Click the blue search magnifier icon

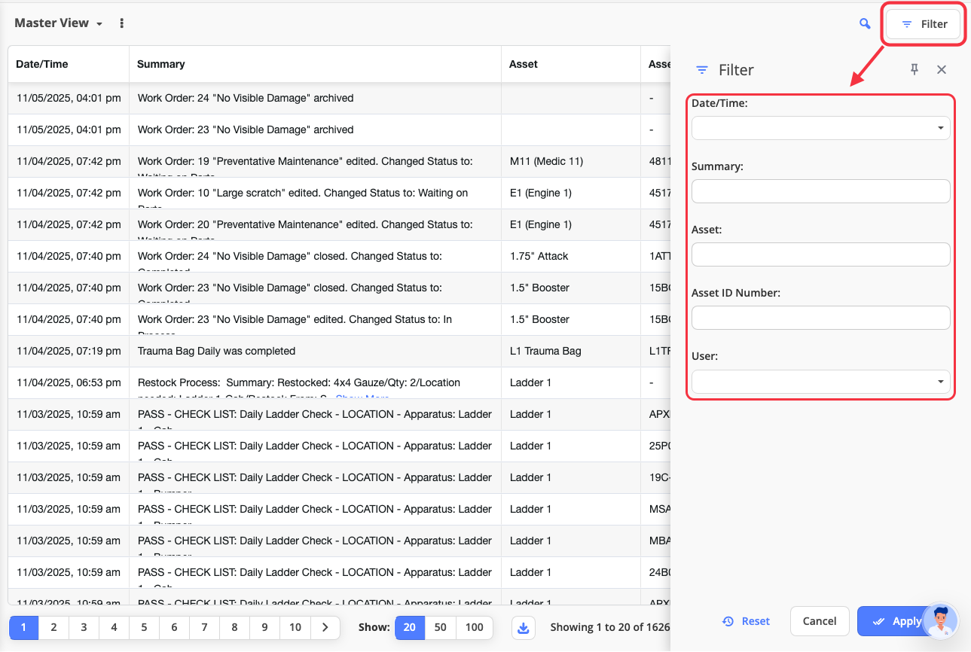(x=865, y=24)
